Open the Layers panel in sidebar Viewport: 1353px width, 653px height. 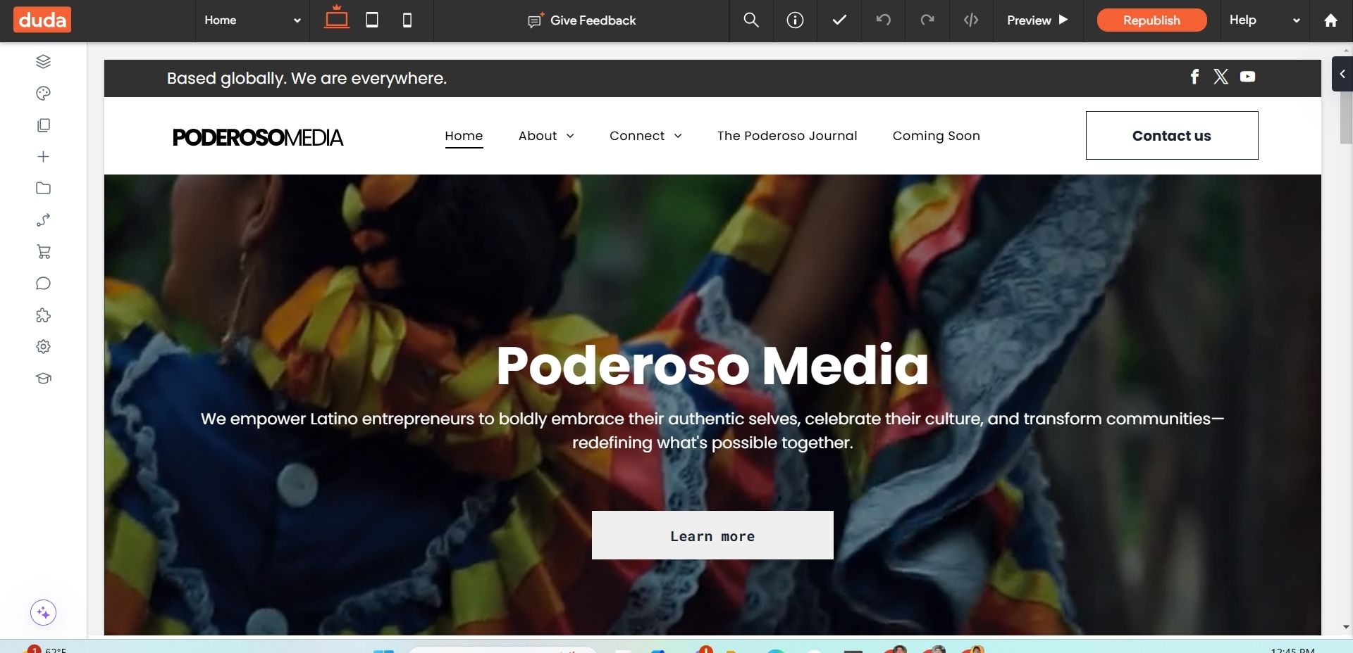coord(43,61)
